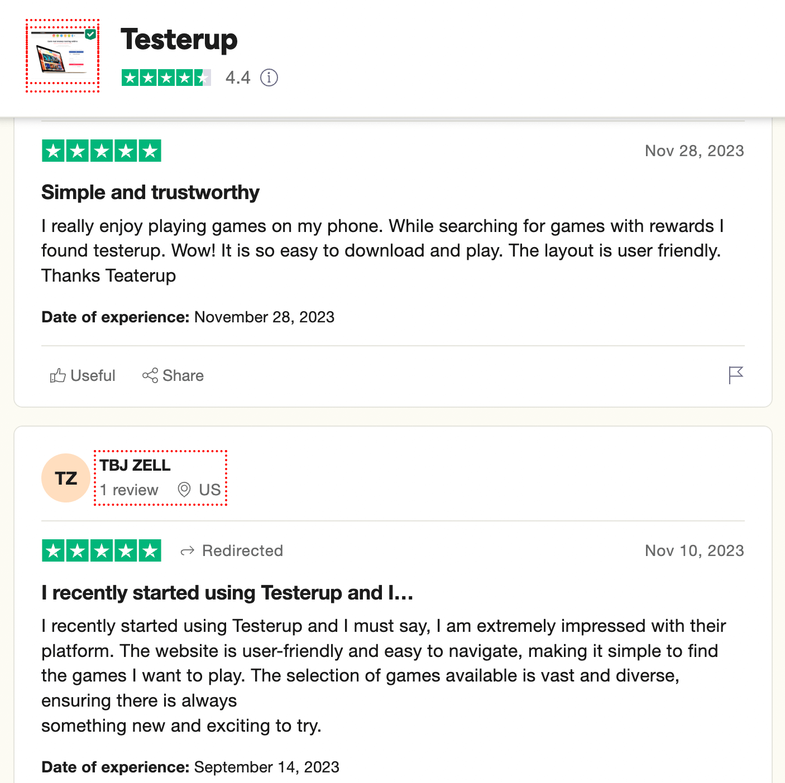The width and height of the screenshot is (785, 783).
Task: Expand TBJ ZELL's truncated review title
Action: coord(227,593)
